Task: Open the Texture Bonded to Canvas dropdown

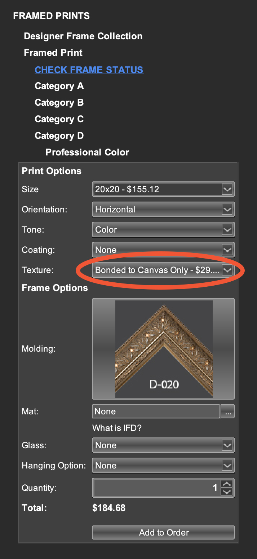Action: coord(163,270)
